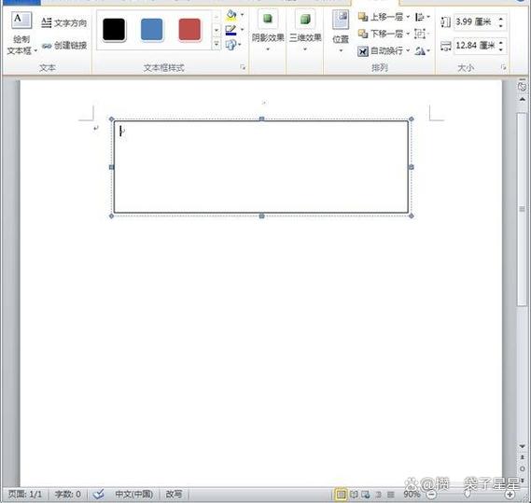Switch to Outline view

coord(378,495)
